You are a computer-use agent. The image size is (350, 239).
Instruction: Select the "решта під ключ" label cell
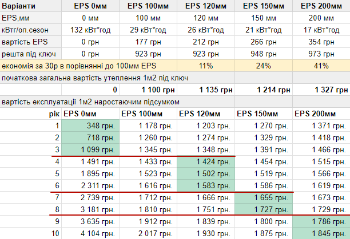point(27,54)
